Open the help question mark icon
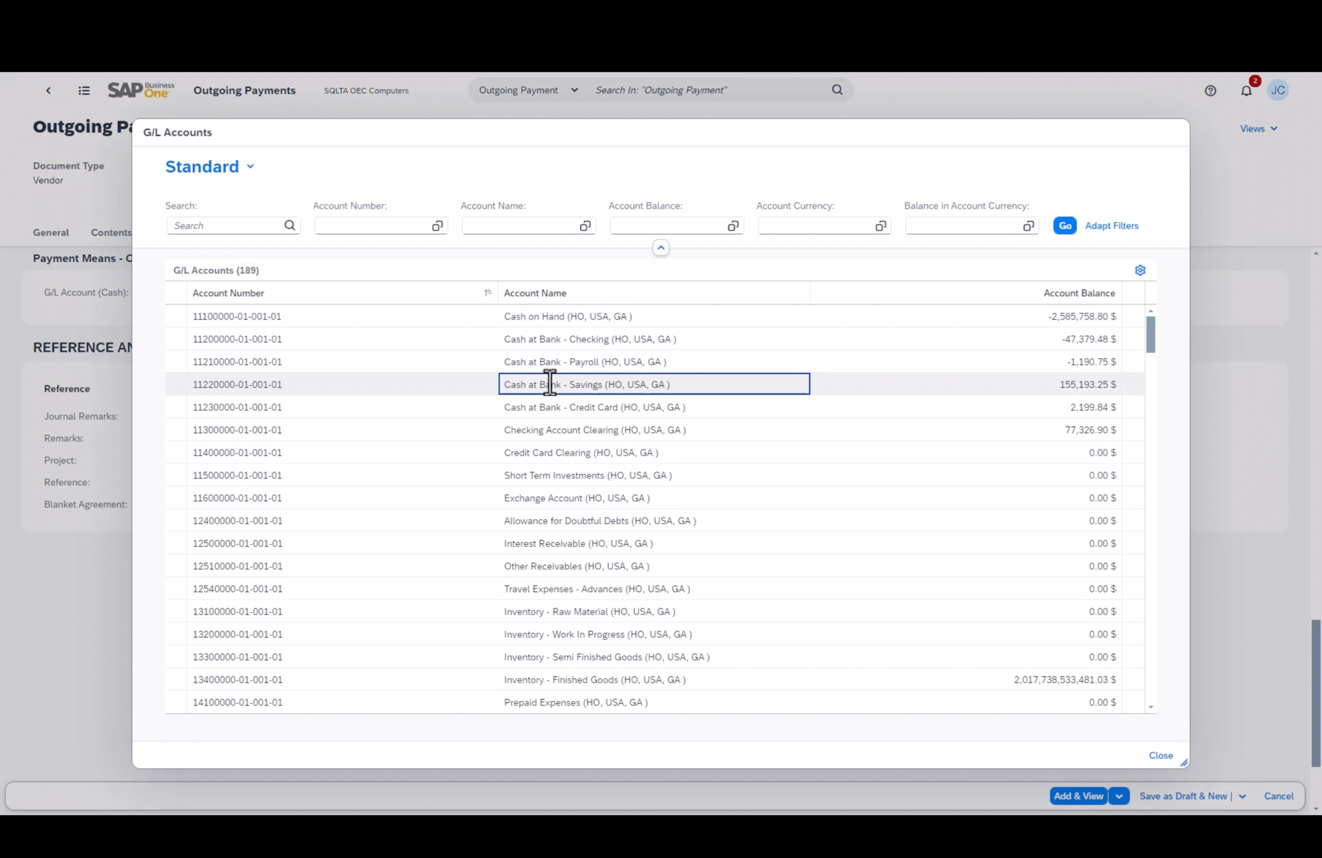Image resolution: width=1322 pixels, height=858 pixels. click(1210, 90)
